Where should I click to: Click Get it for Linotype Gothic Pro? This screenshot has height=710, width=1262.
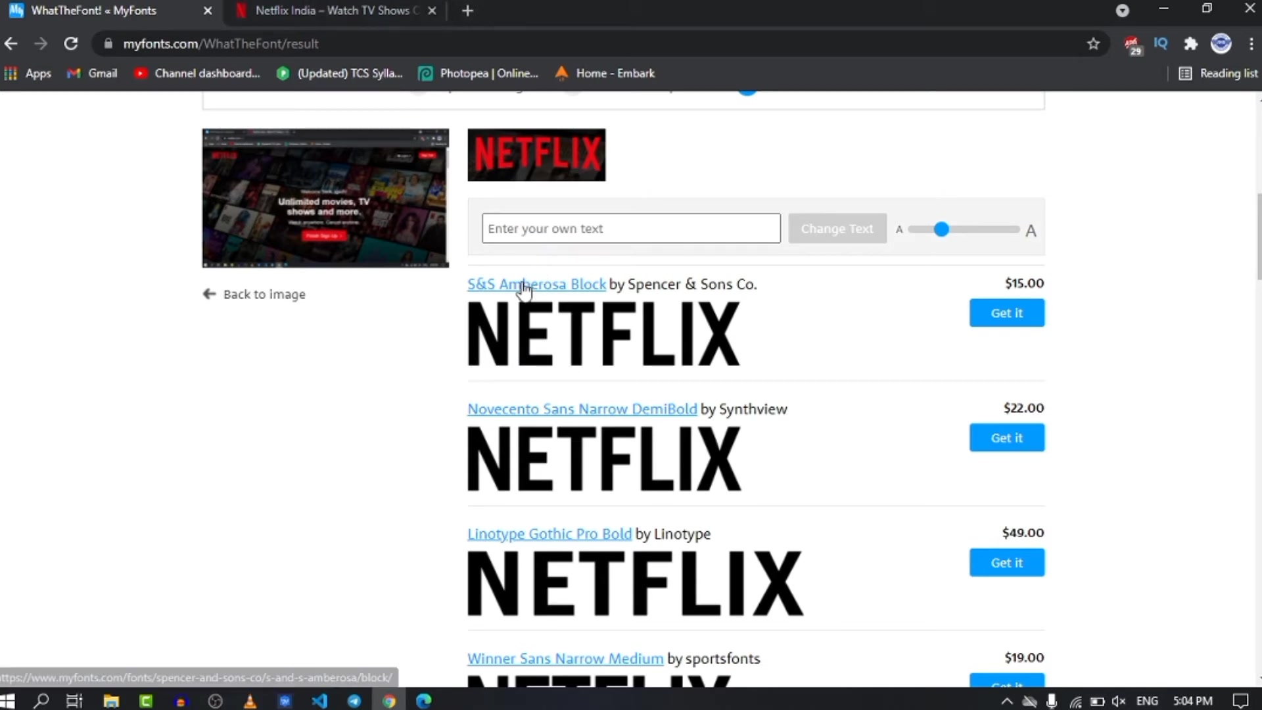pyautogui.click(x=1006, y=563)
